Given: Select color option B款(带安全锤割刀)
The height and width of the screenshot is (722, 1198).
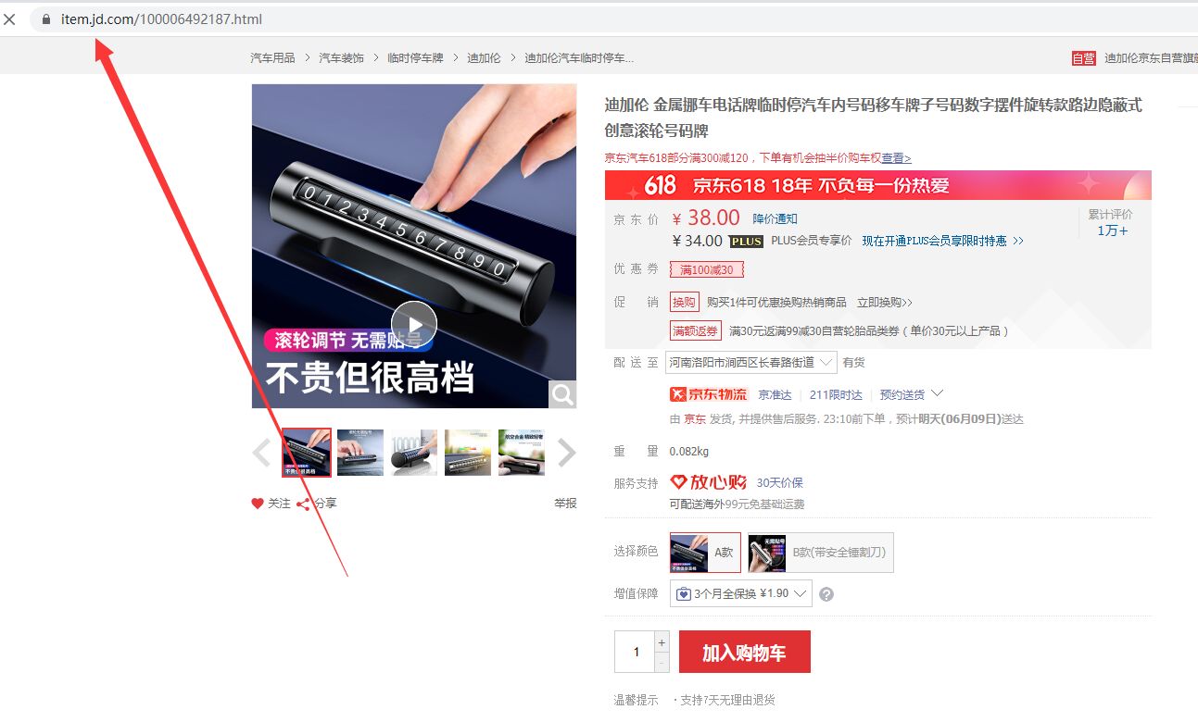Looking at the screenshot, I should [x=821, y=552].
